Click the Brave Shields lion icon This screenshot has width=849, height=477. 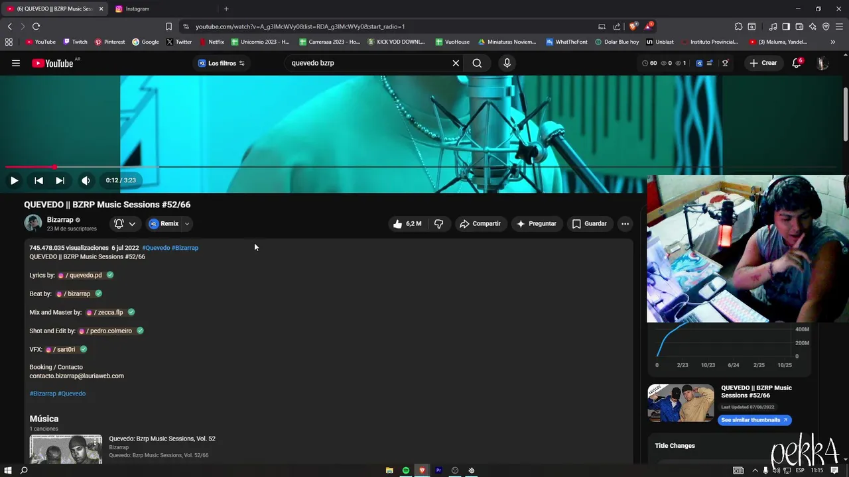633,26
